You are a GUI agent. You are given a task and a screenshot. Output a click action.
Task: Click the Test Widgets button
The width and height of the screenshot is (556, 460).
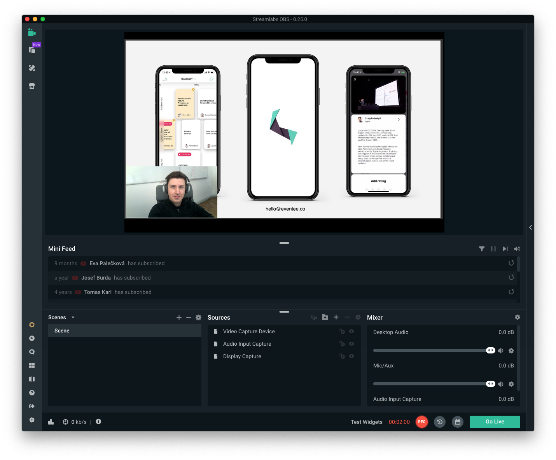pos(367,422)
